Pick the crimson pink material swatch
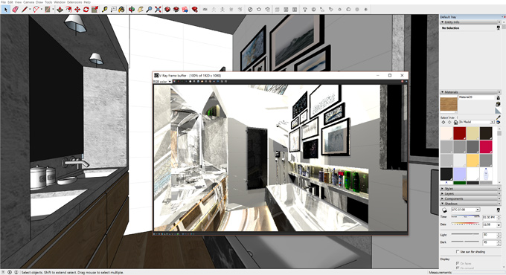 pyautogui.click(x=486, y=146)
